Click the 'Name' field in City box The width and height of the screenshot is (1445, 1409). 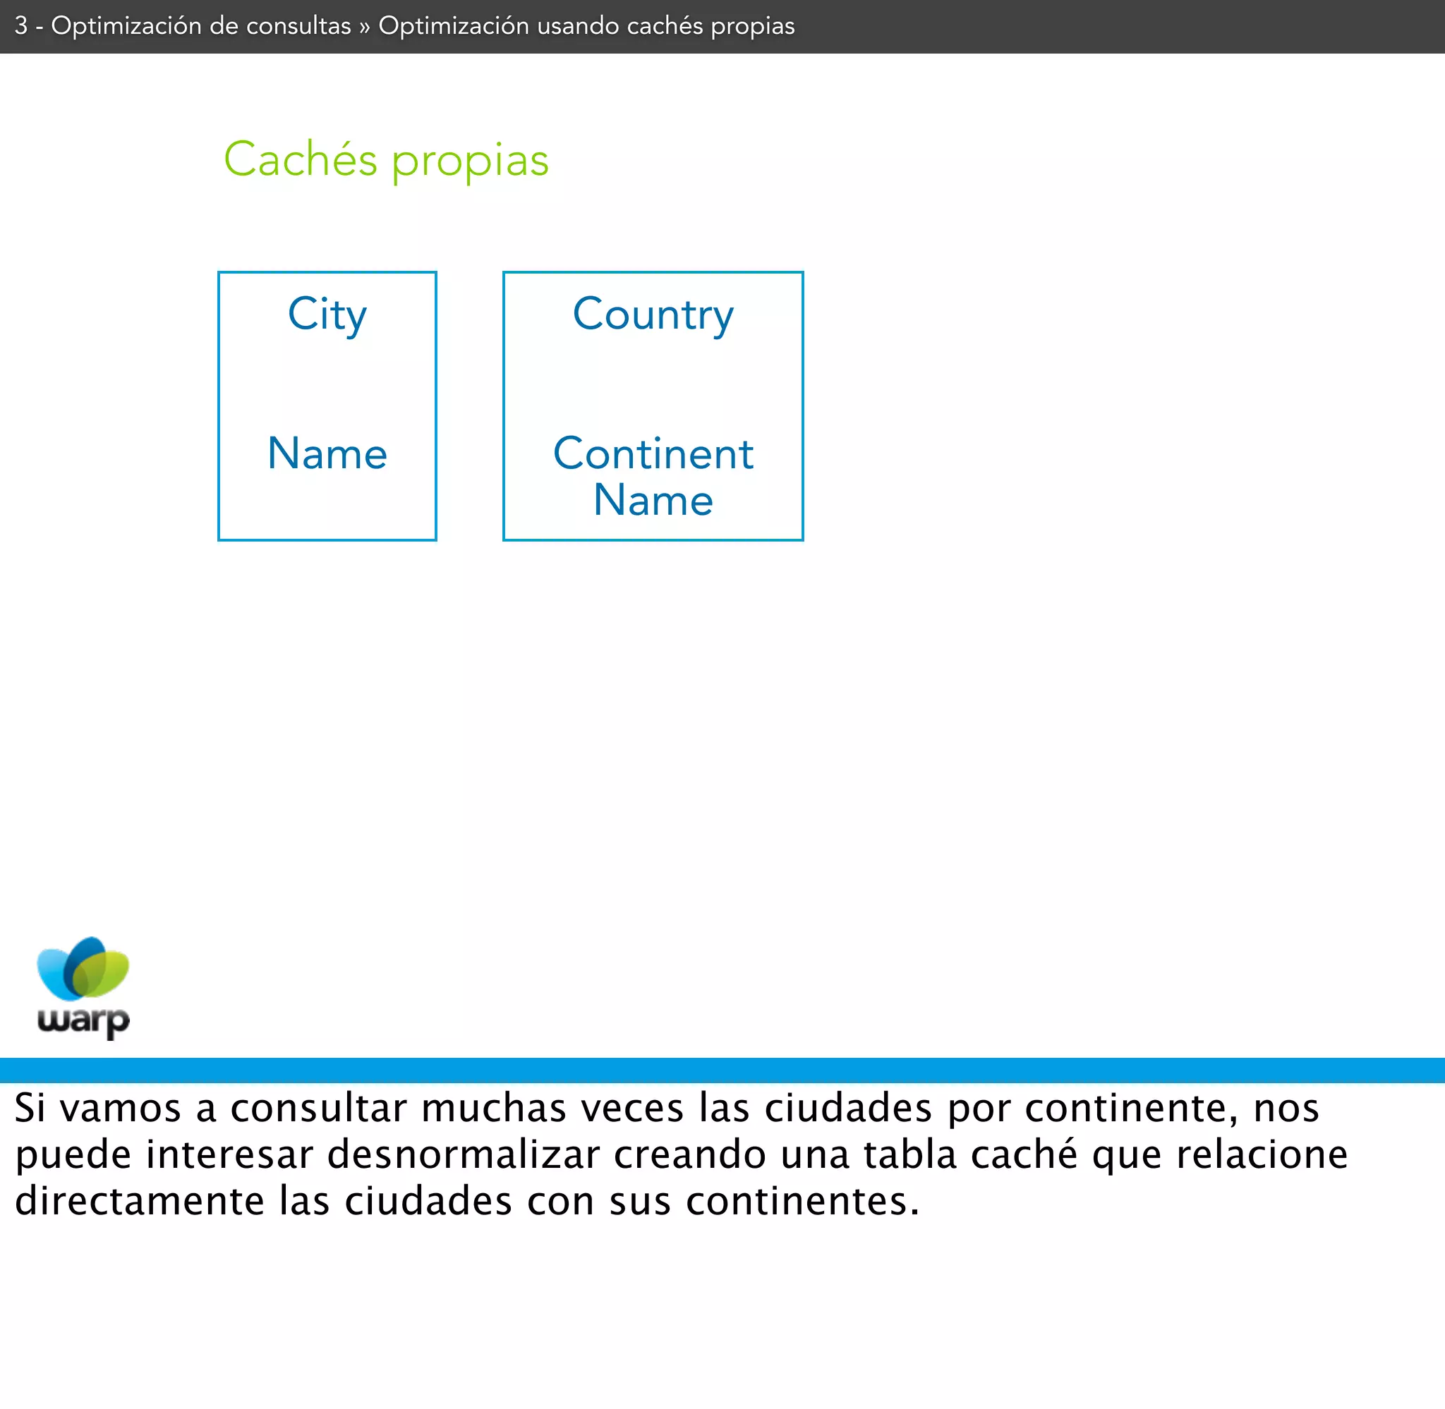pos(327,453)
